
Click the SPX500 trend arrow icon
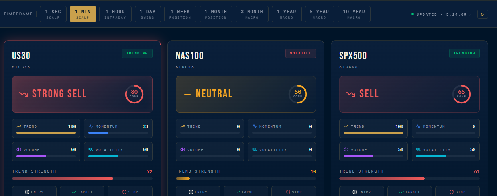pyautogui.click(x=346, y=126)
